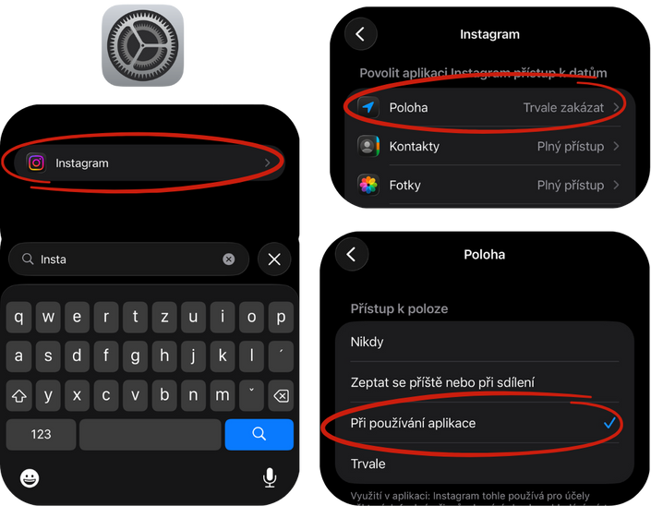Viewport: 651px width, 506px height.
Task: Cancel search with the X button
Action: tap(274, 259)
